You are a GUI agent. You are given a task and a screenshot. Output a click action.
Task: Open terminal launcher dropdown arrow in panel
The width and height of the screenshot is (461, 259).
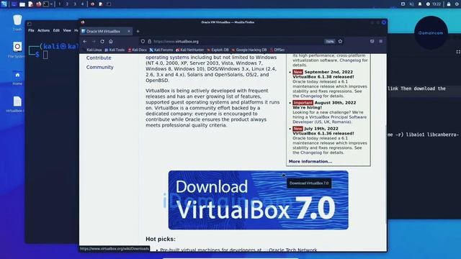coord(51,4)
